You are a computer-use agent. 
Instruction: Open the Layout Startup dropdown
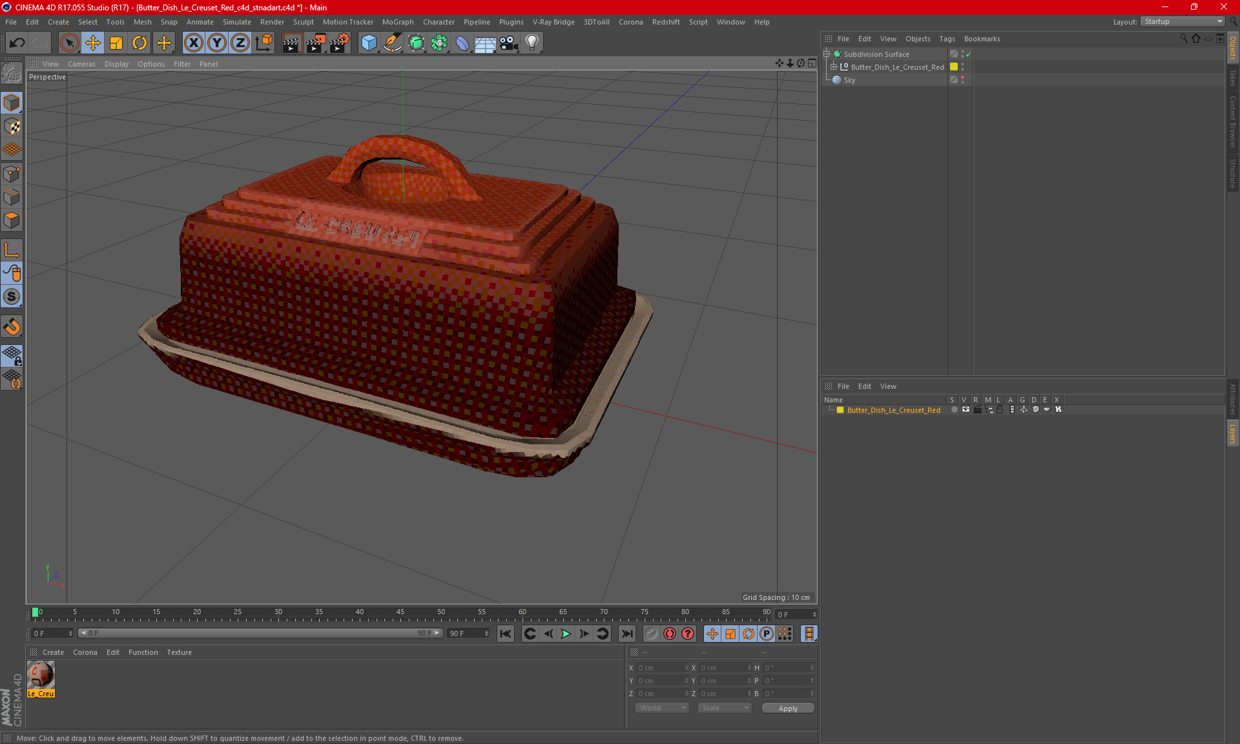1183,21
